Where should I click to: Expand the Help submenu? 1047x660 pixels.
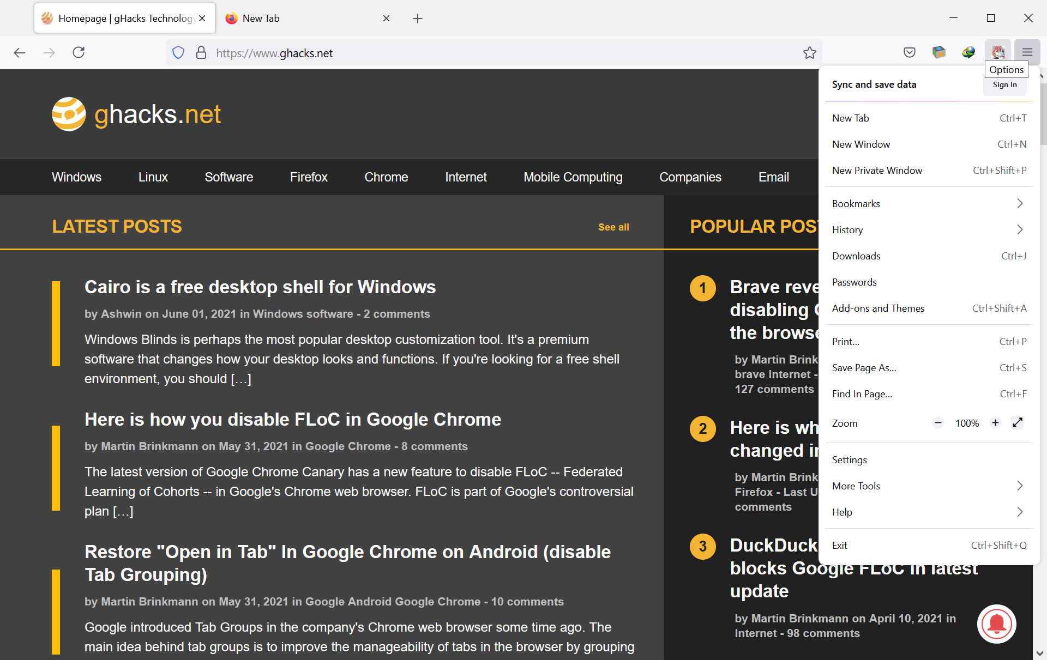(927, 512)
